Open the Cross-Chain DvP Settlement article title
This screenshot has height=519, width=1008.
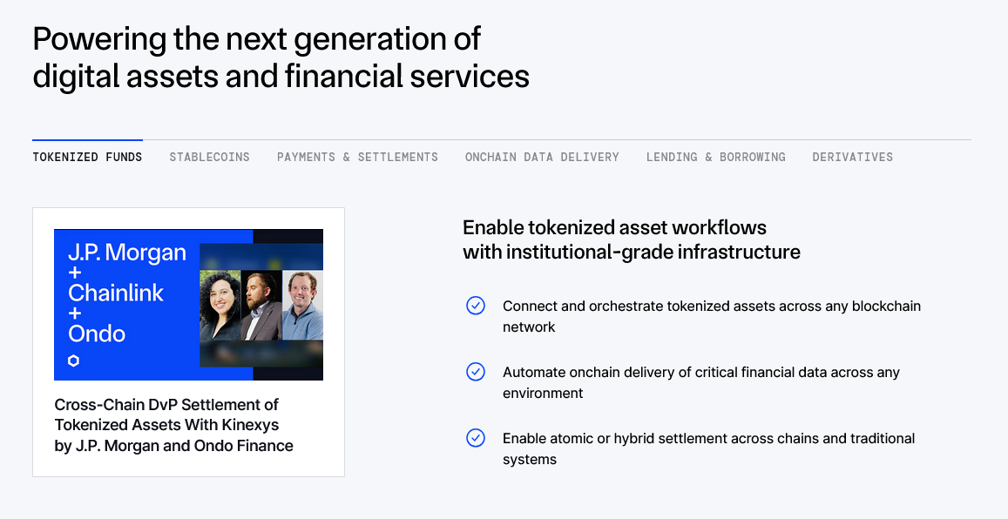(173, 425)
